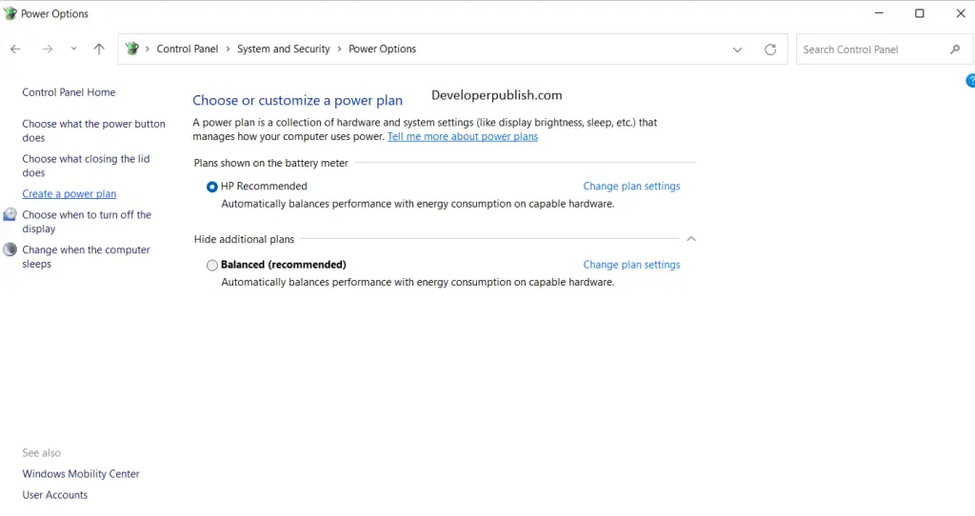Viewport: 975px width, 516px height.
Task: Minimize the Power Options window
Action: [x=879, y=13]
